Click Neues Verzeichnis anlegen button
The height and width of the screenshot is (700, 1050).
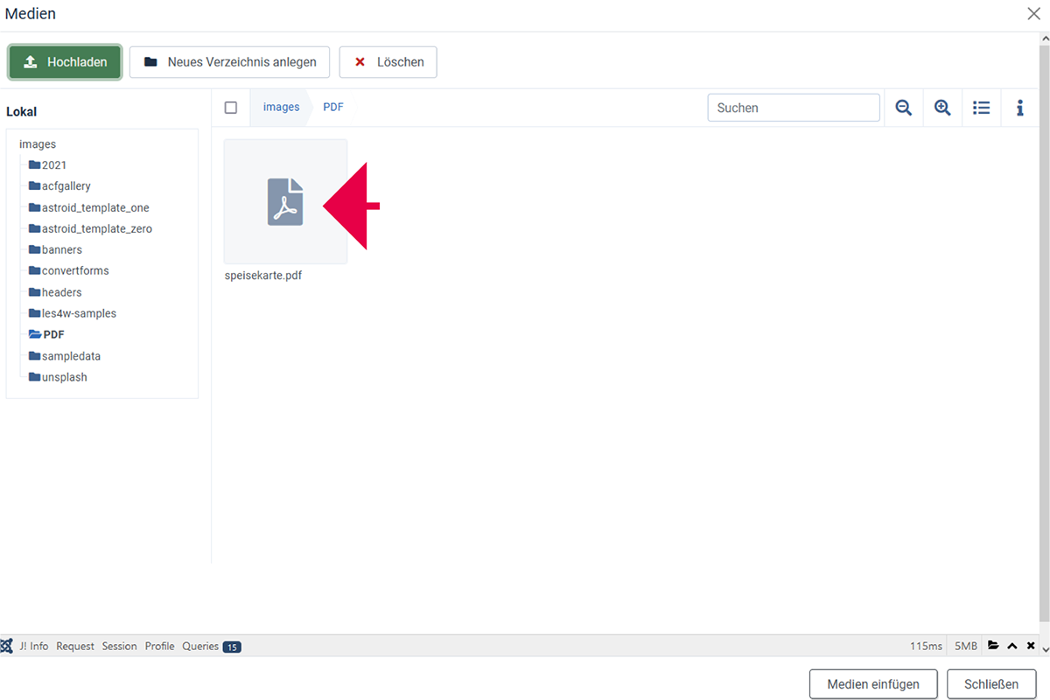coord(229,62)
